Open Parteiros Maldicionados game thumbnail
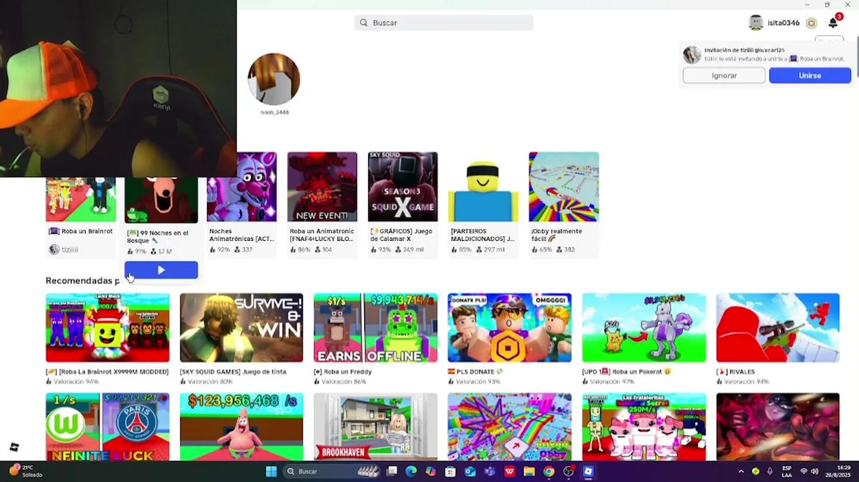 pyautogui.click(x=483, y=187)
